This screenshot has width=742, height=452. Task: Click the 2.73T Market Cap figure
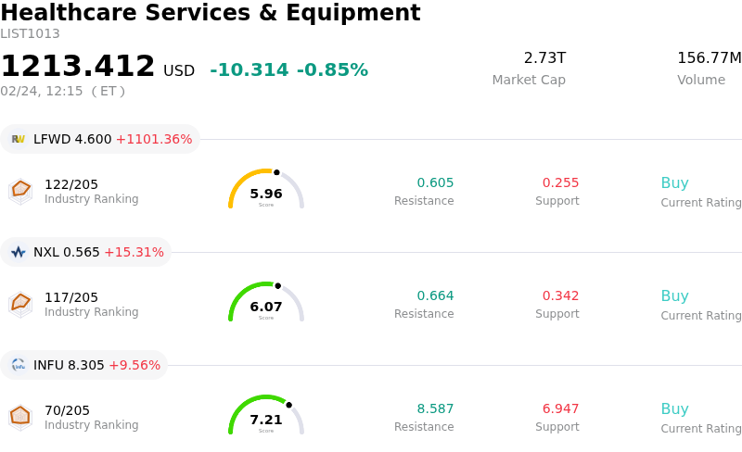[544, 58]
